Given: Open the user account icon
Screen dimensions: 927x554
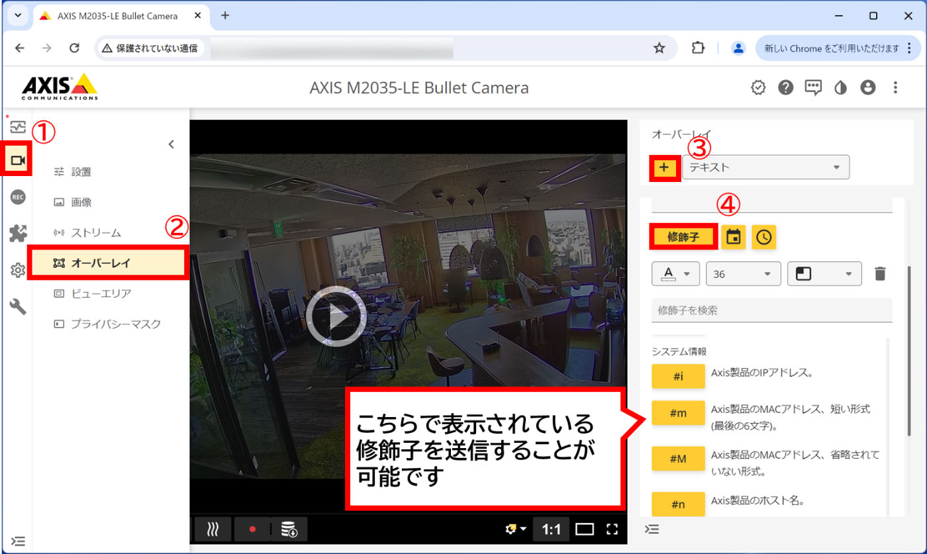Looking at the screenshot, I should point(868,87).
